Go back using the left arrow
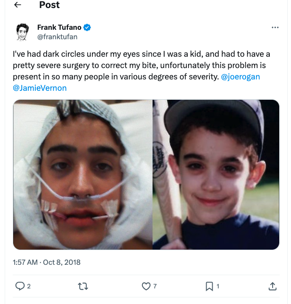 tap(18, 5)
